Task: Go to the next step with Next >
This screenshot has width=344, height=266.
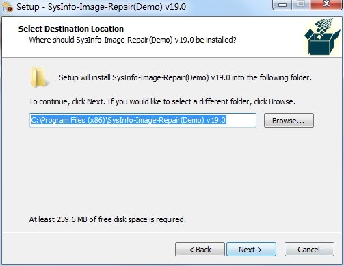Action: pyautogui.click(x=251, y=250)
